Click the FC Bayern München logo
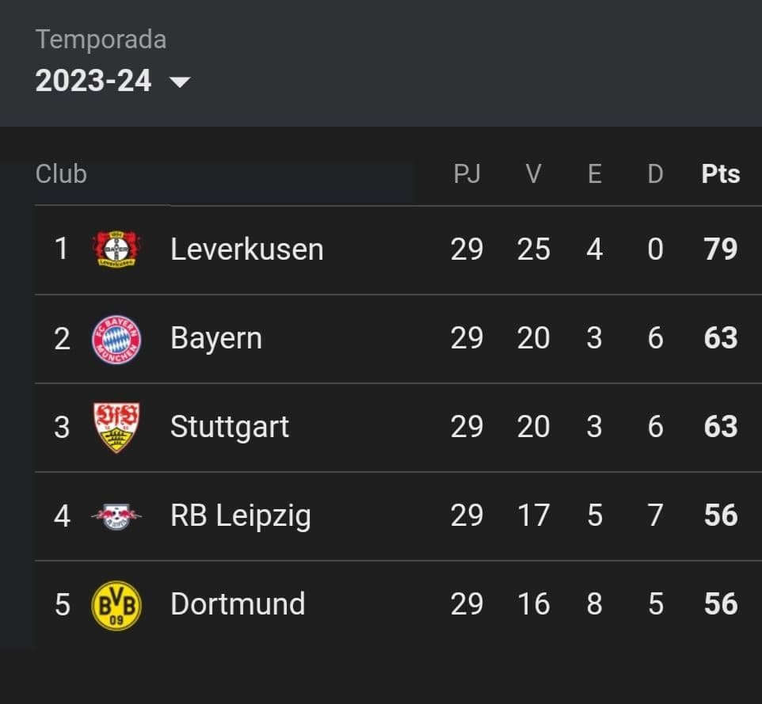 click(116, 339)
